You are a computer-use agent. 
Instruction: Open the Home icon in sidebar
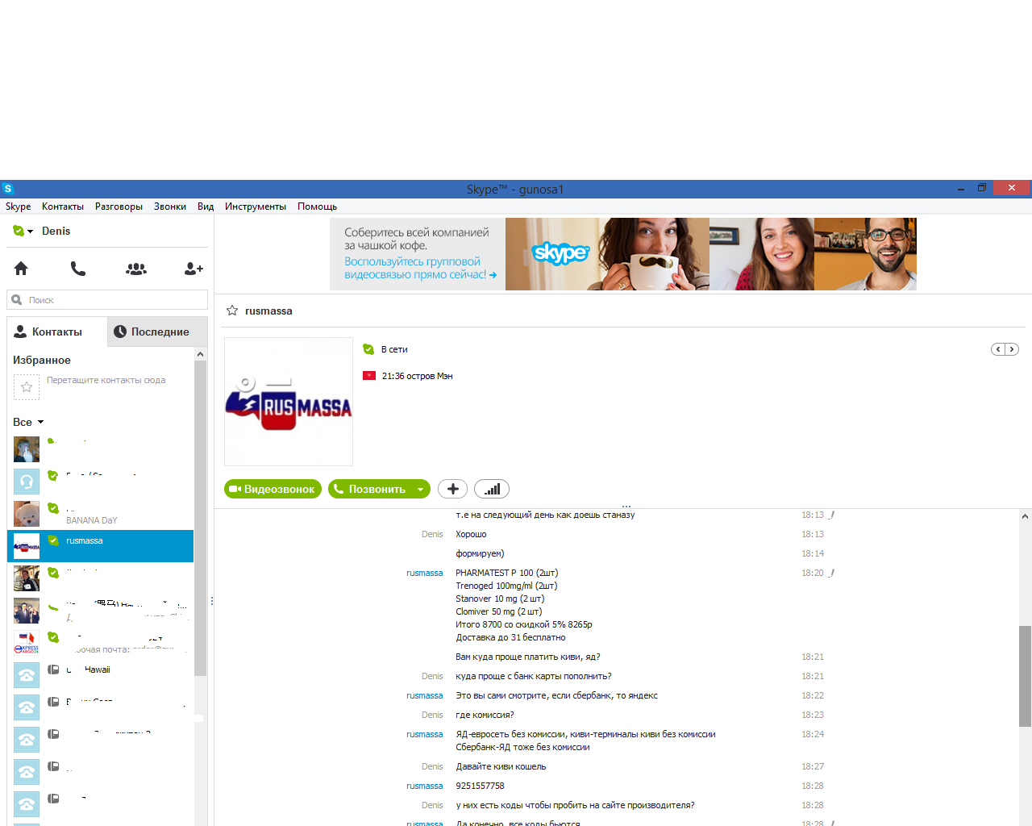[21, 269]
